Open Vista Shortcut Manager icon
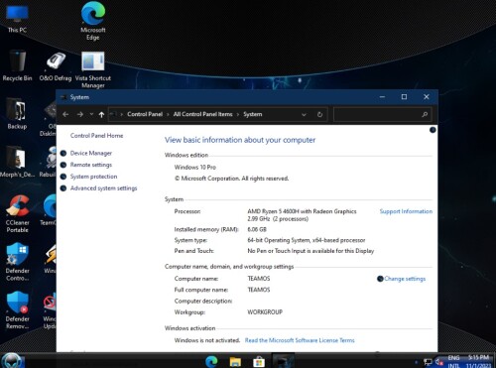The height and width of the screenshot is (368, 496). pos(93,69)
